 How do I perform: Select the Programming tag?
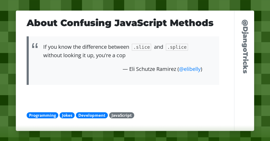click(42, 115)
